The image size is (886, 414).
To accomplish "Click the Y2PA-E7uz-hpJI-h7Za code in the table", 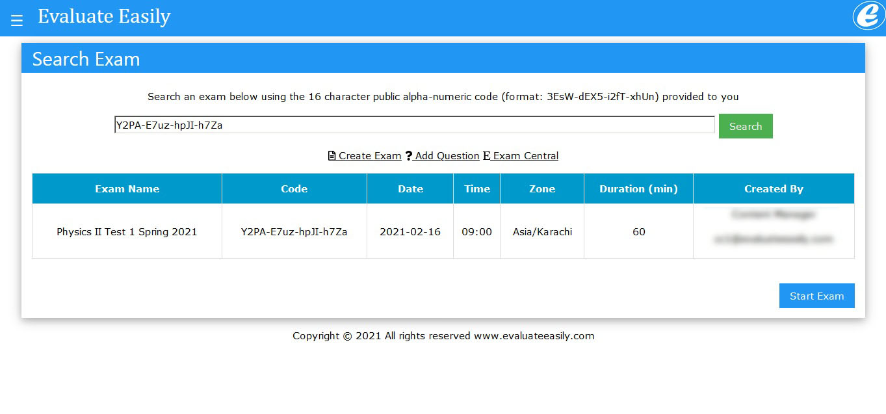I will tap(294, 232).
